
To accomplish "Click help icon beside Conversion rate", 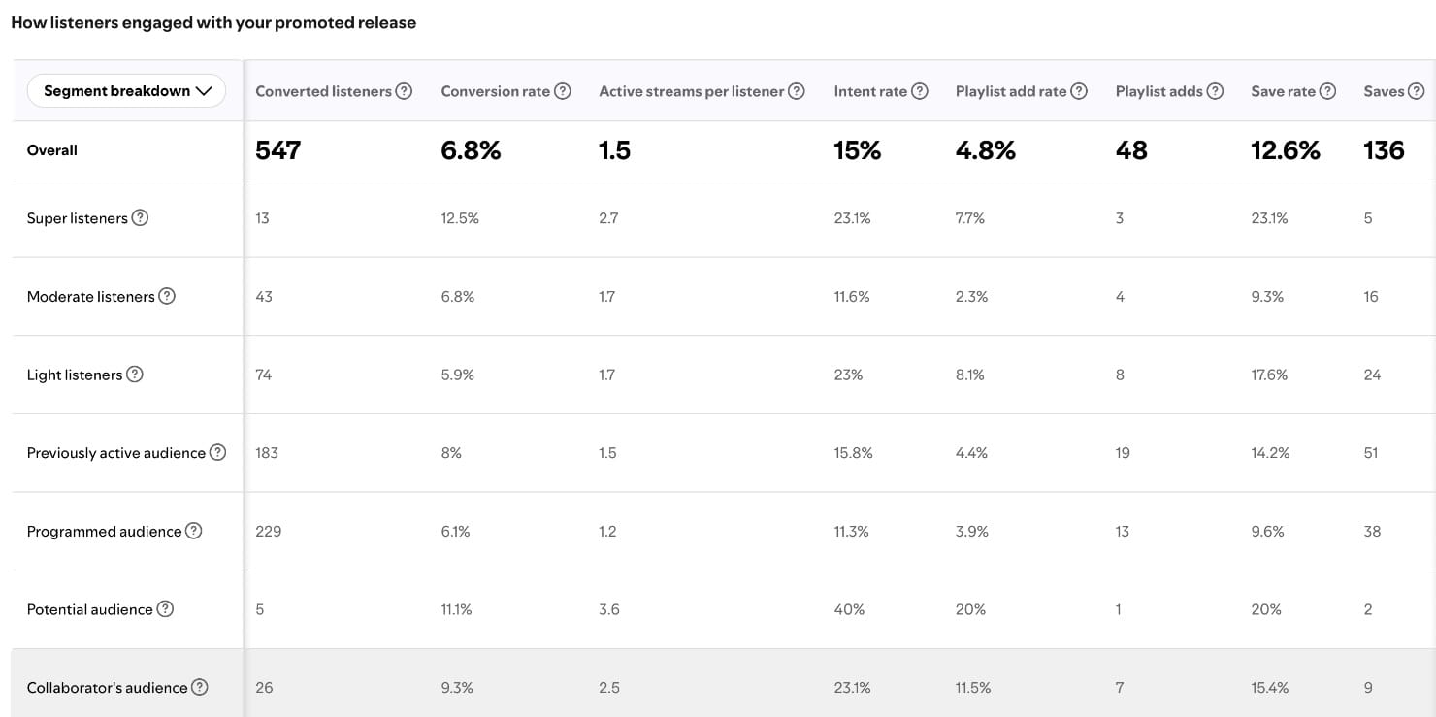I will (562, 91).
